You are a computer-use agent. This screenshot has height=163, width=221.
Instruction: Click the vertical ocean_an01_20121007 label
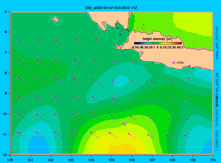217,43
